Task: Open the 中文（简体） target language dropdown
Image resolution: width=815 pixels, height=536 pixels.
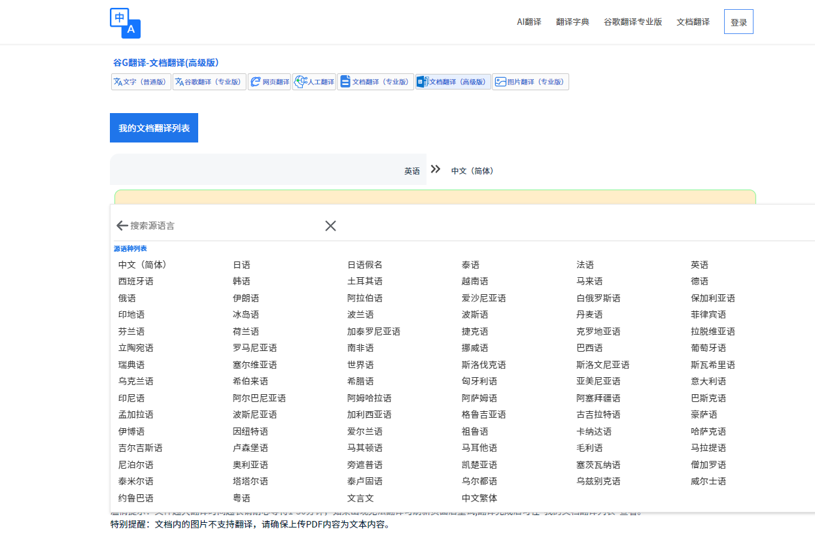Action: pyautogui.click(x=472, y=171)
